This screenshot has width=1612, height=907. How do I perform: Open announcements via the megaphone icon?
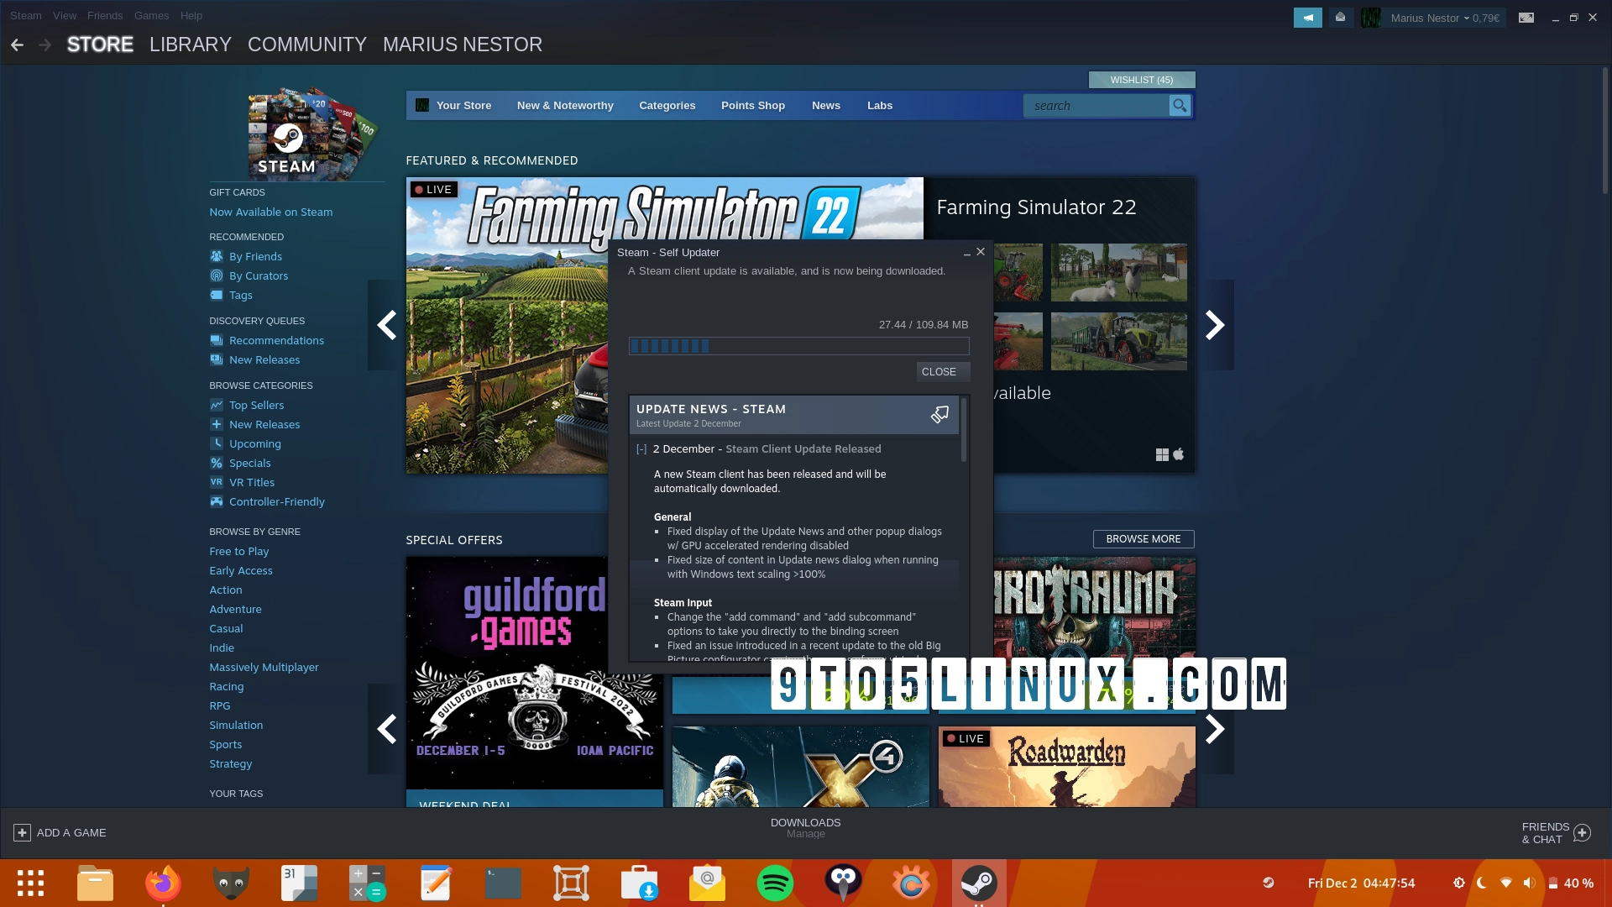pos(1307,17)
